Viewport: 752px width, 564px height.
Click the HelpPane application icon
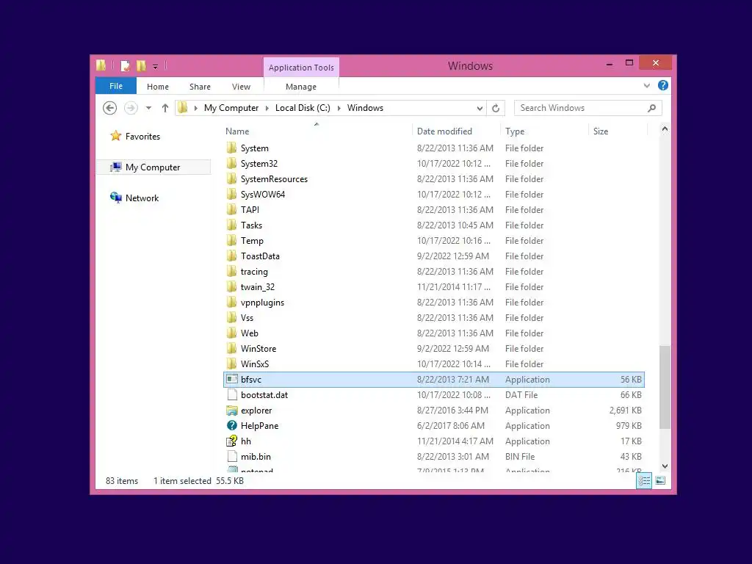point(232,425)
